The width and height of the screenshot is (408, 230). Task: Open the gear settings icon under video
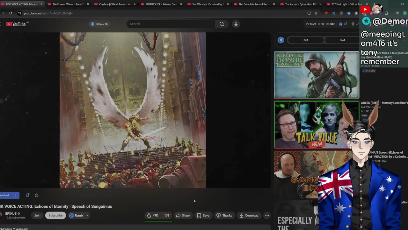(36, 195)
